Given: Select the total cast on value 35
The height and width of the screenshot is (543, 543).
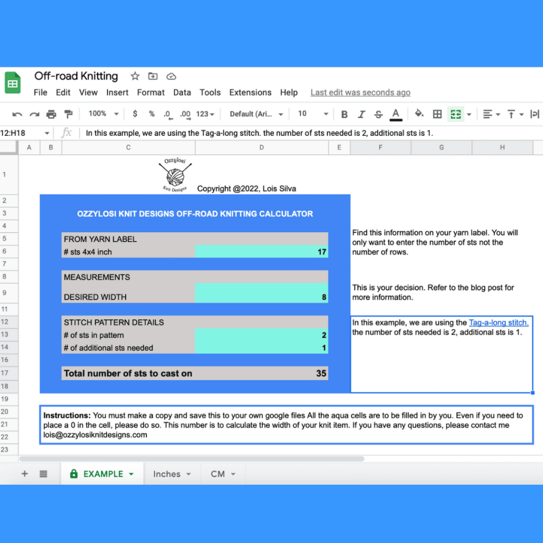Looking at the screenshot, I should 261,373.
